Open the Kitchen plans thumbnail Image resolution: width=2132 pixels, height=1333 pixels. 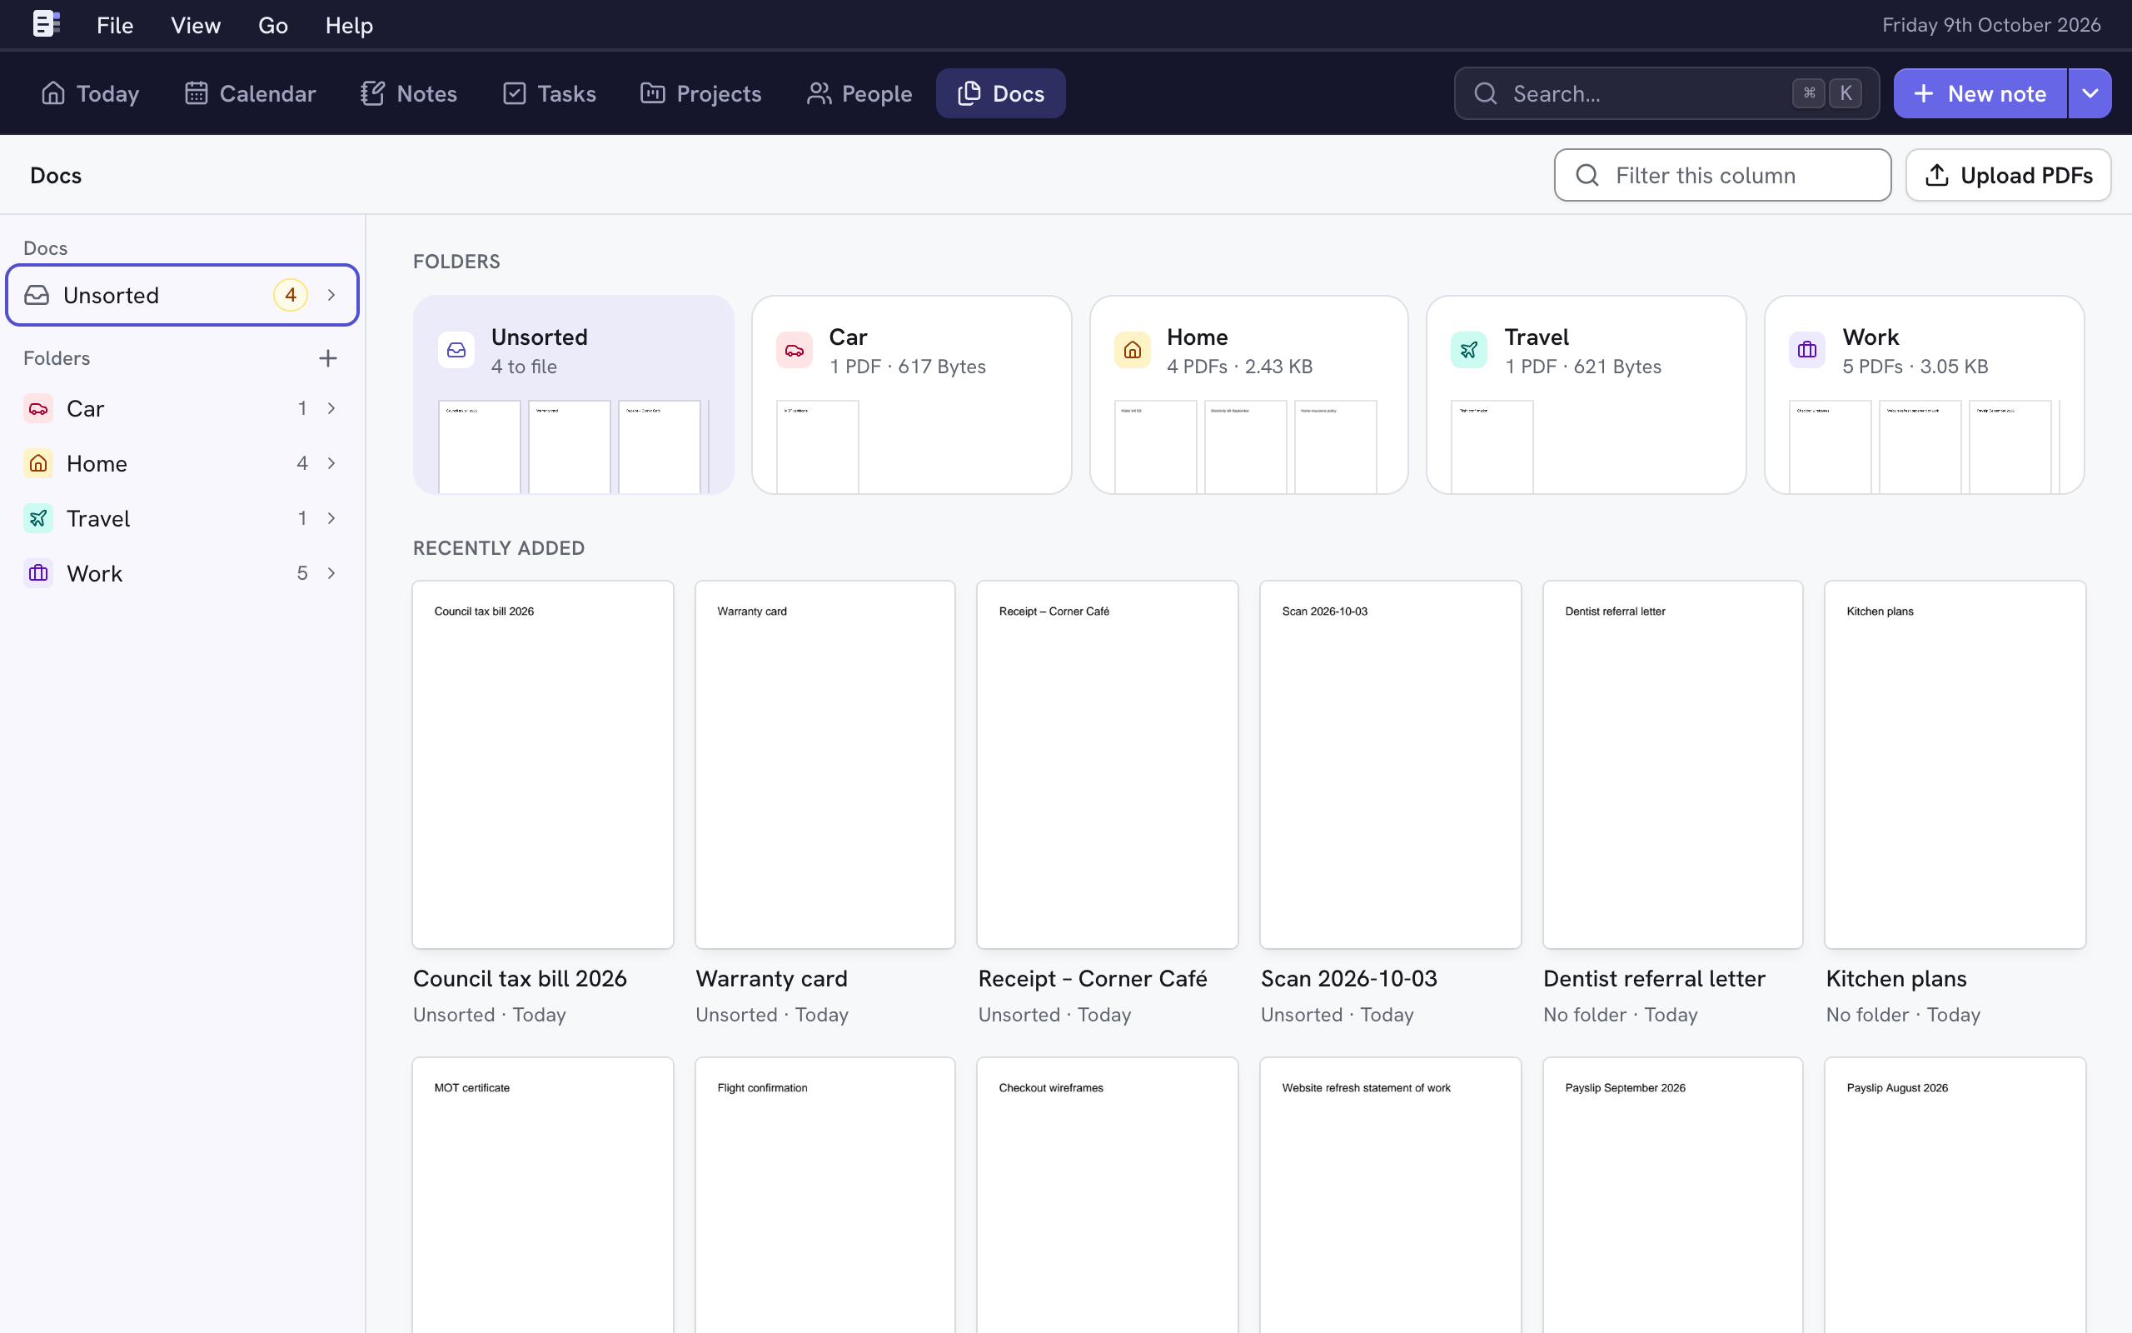(1955, 764)
